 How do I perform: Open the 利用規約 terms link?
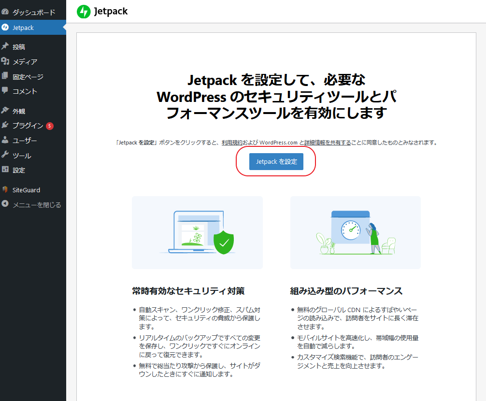232,143
